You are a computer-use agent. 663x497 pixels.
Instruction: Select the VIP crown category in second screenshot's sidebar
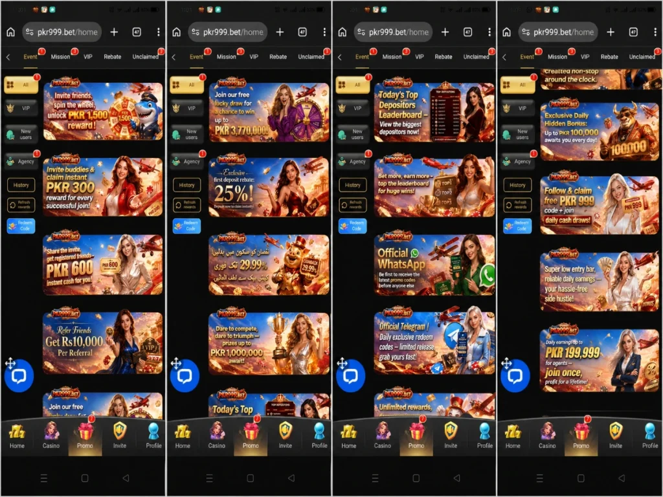(186, 108)
